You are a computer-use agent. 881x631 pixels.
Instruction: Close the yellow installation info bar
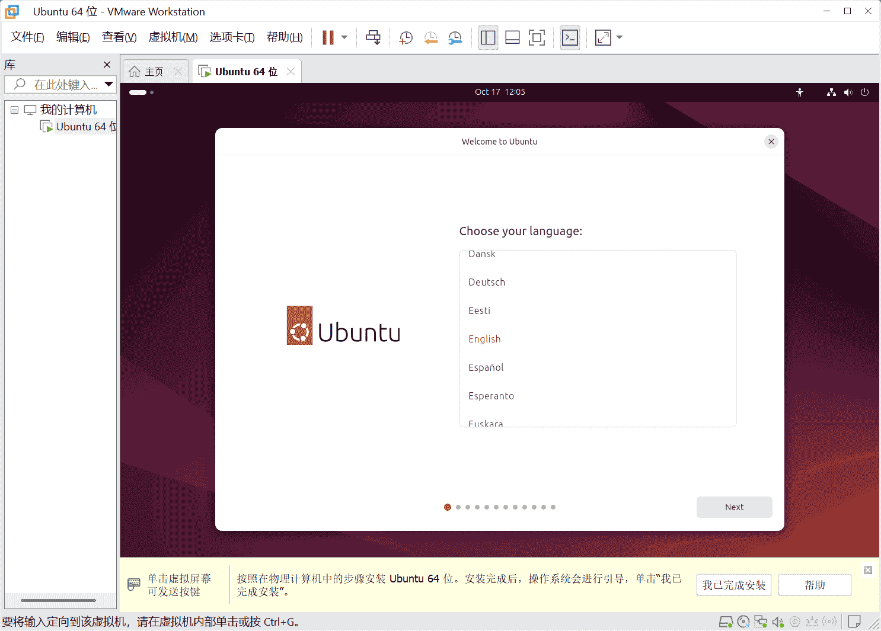click(868, 570)
